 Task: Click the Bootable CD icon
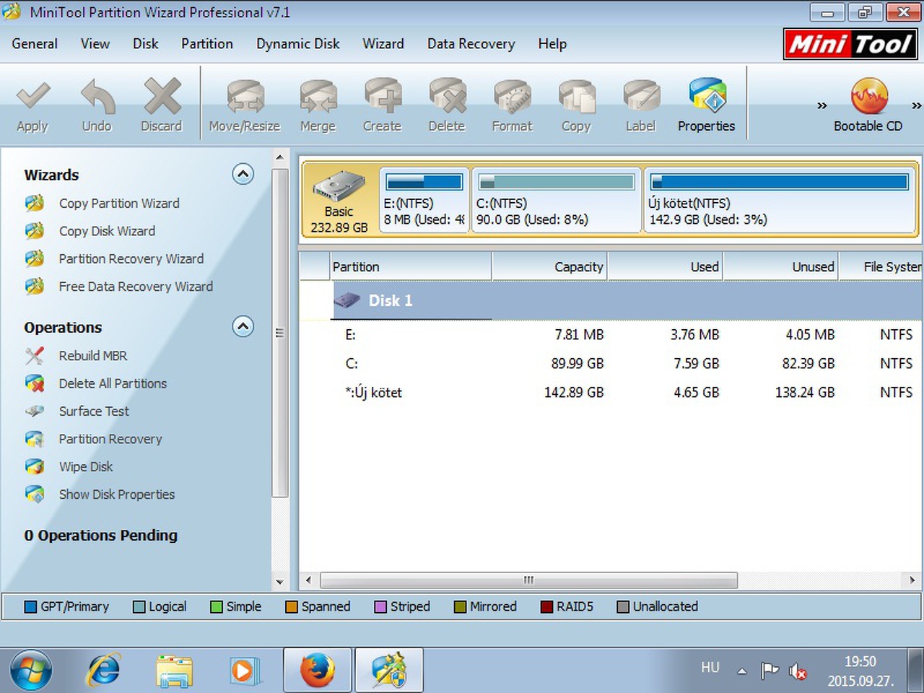point(869,97)
